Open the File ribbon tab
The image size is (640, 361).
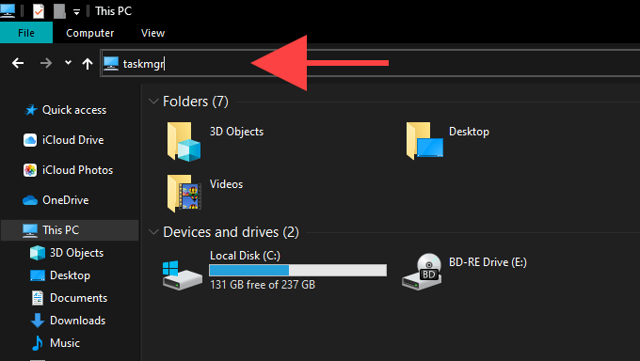point(26,33)
